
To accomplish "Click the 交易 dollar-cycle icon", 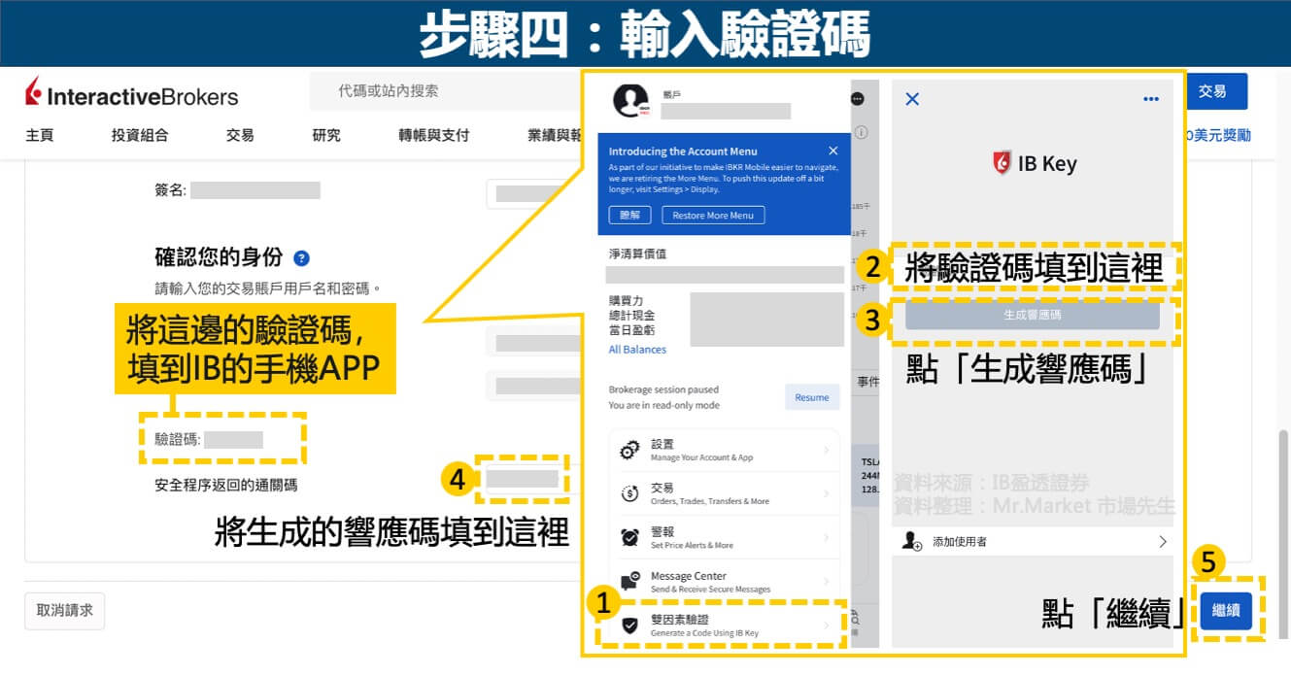I will point(629,494).
